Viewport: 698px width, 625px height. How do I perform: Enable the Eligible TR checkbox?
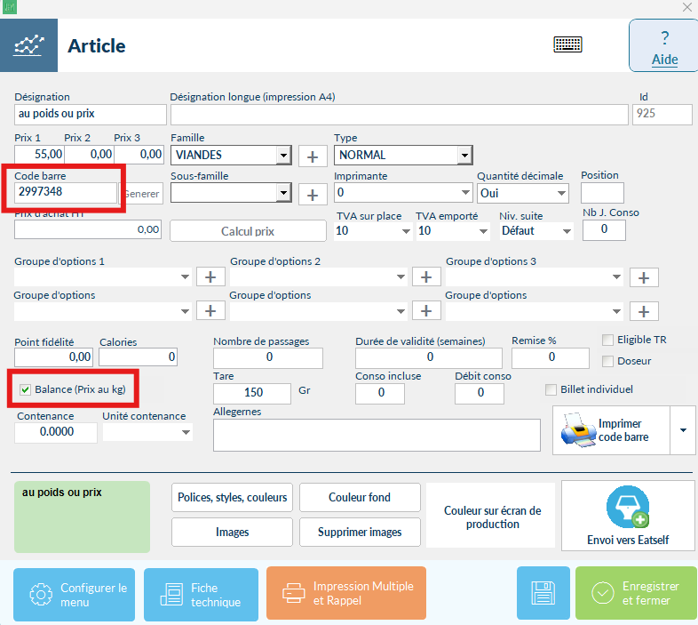608,340
